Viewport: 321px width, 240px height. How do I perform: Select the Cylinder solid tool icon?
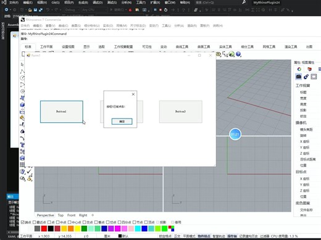coord(22,112)
